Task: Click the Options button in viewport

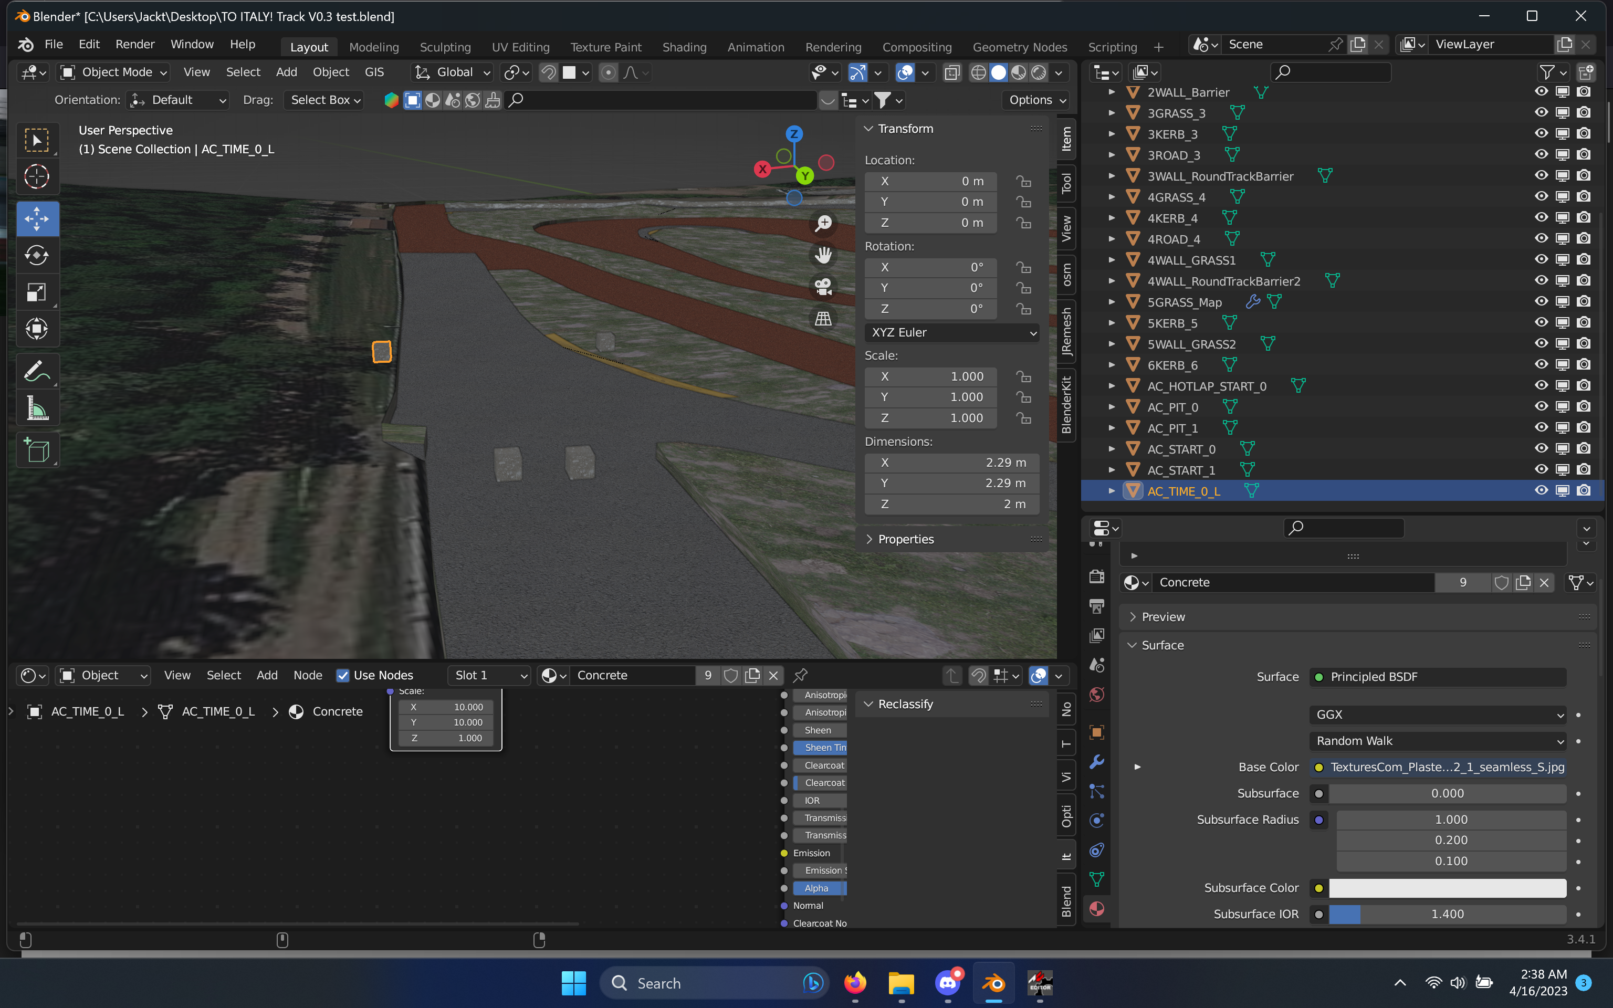Action: 1036,100
